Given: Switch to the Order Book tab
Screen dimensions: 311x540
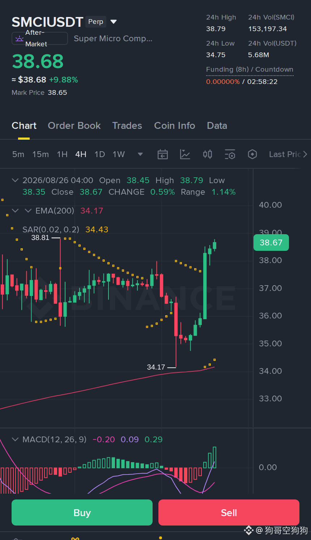Looking at the screenshot, I should [74, 126].
